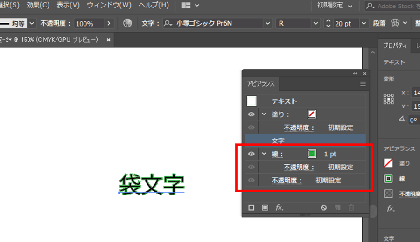Click the reference point grid icon
The height and width of the screenshot is (242, 420).
[388, 99]
